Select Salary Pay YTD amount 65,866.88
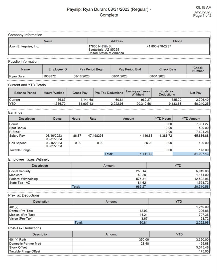The width and height of the screenshot is (218, 280). (x=201, y=136)
